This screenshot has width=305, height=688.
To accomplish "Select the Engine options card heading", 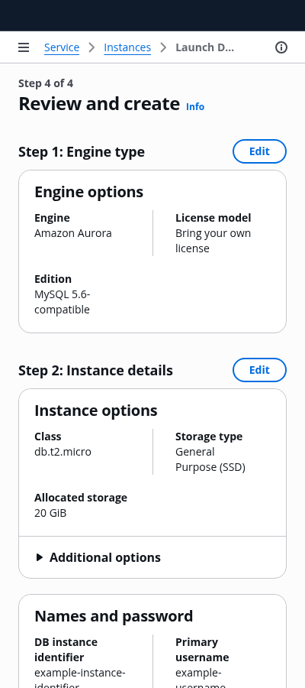I will (x=88, y=192).
